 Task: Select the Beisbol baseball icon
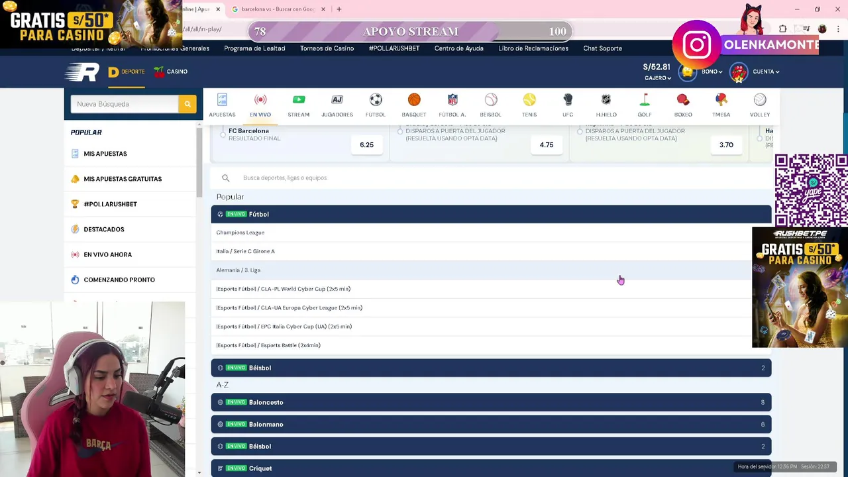point(491,100)
